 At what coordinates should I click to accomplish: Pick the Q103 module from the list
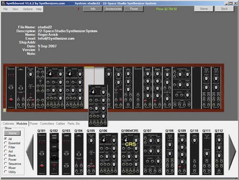(x=66, y=154)
